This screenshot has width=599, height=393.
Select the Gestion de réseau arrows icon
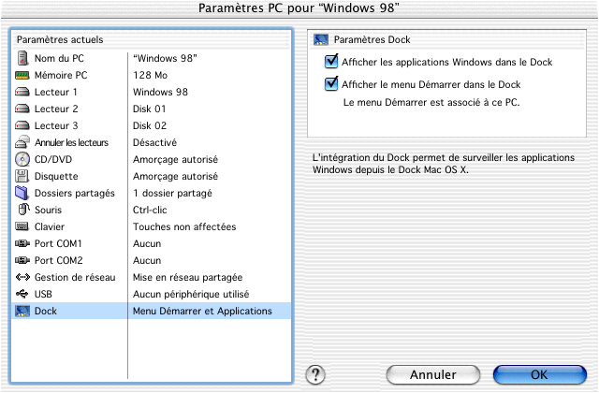(22, 277)
